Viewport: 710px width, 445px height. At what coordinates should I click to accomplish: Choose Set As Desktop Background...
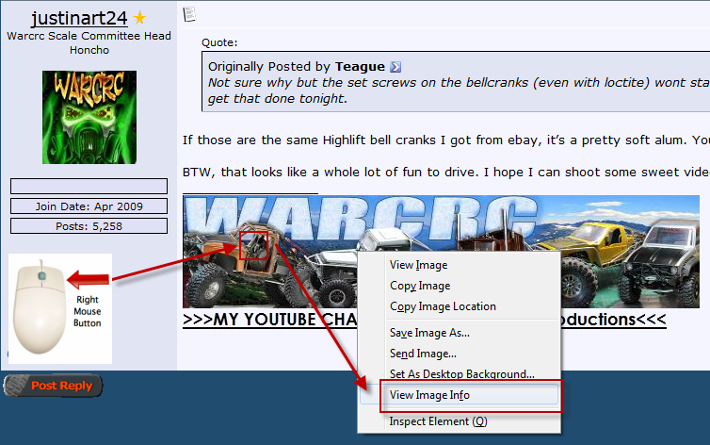tap(461, 374)
